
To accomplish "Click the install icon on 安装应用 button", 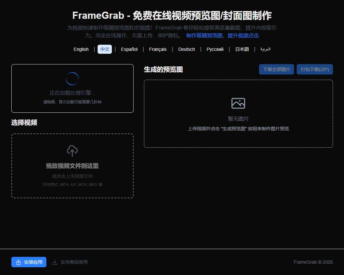I will coord(18,262).
